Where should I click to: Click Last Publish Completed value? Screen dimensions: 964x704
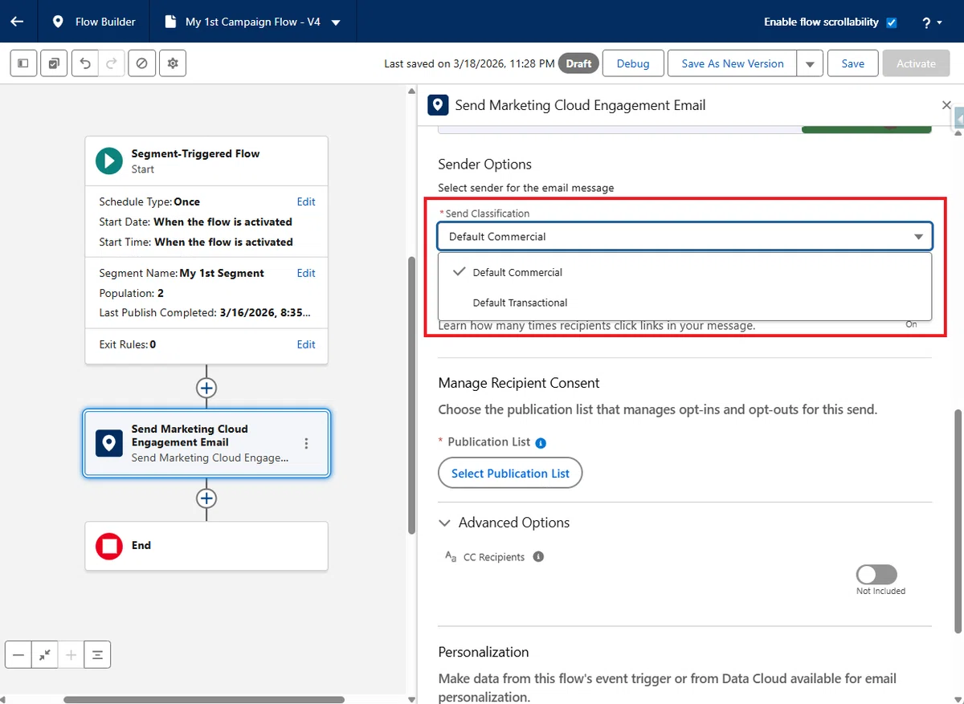(266, 312)
